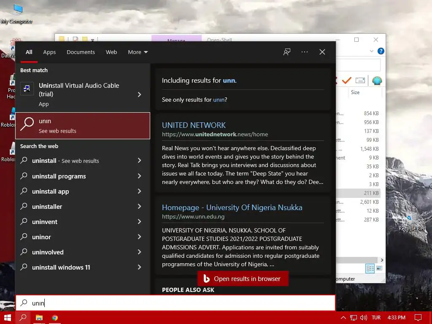Click the taskbar search magnifier icon
This screenshot has height=324, width=432.
23,318
